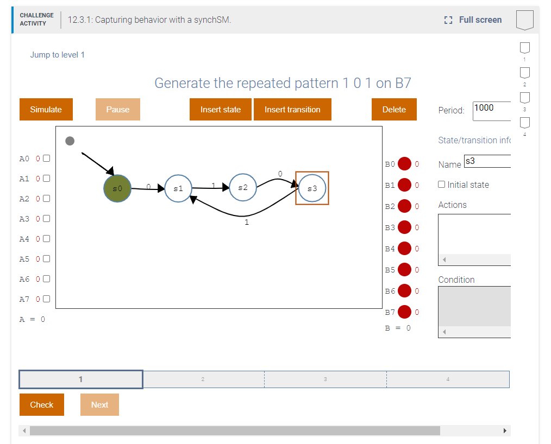Switch to level 4 progress tab
The height and width of the screenshot is (444, 551).
point(448,379)
